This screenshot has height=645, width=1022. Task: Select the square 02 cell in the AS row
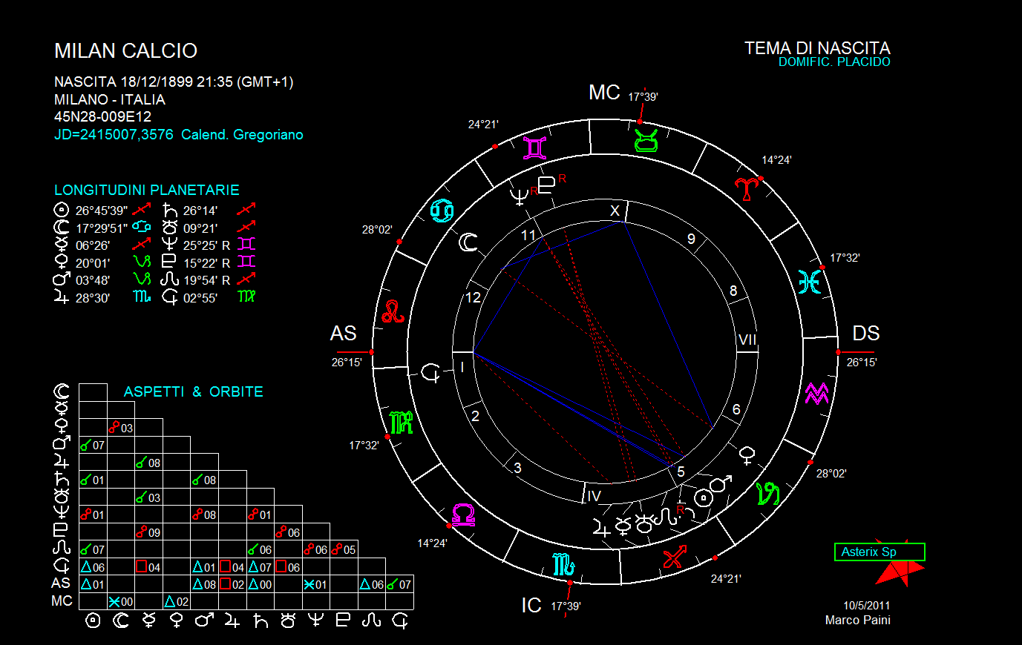click(232, 584)
